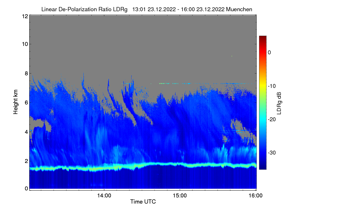Click the 'Height km' axis label
The width and height of the screenshot is (337, 224).
point(16,102)
